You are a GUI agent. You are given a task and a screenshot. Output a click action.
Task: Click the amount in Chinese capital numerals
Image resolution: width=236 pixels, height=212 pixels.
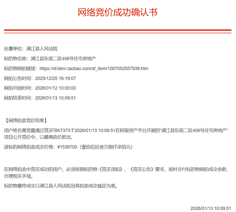[107, 147]
